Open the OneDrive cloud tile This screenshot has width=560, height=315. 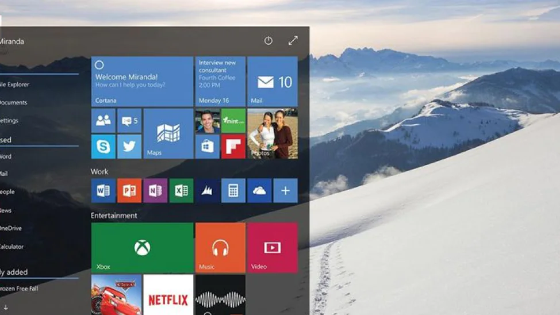[x=259, y=191]
